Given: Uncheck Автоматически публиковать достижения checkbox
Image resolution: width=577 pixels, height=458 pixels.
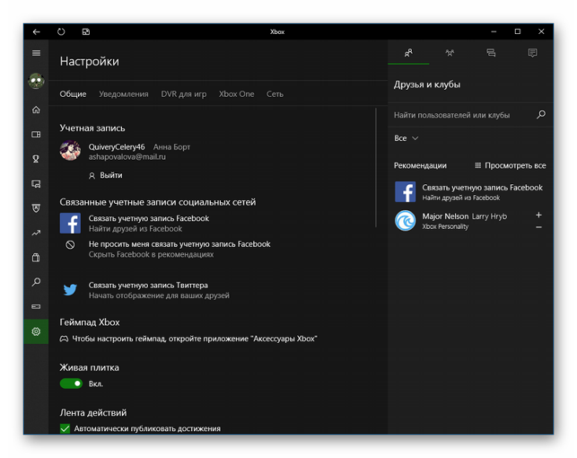Looking at the screenshot, I should click(66, 428).
